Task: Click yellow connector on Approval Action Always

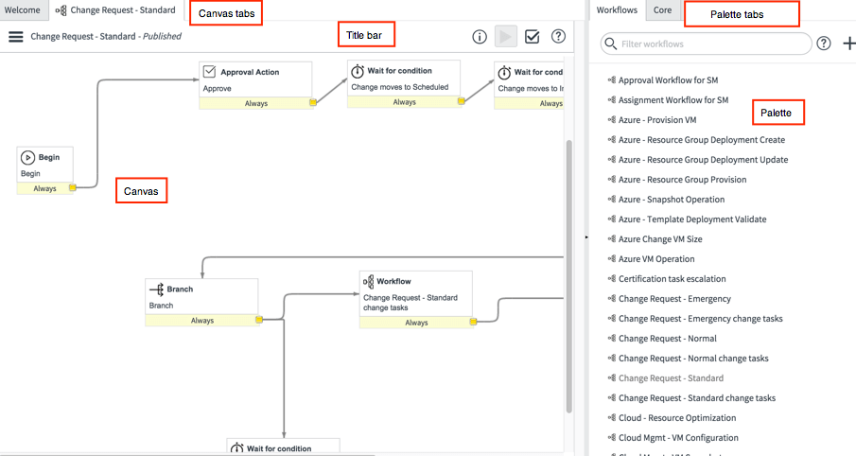Action: [313, 103]
